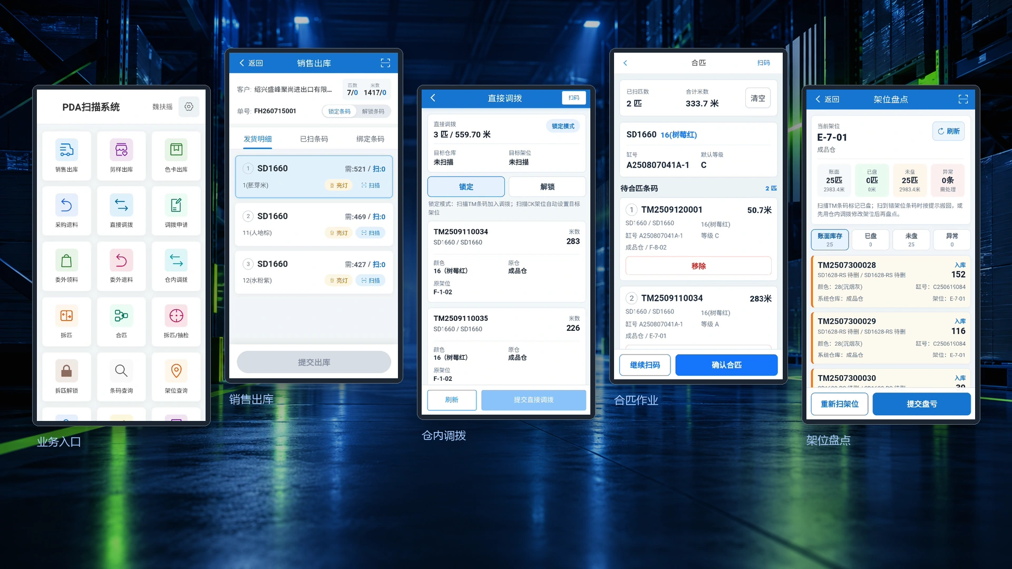Open 委外退料 icon in PDA menu
This screenshot has width=1012, height=569.
click(121, 260)
